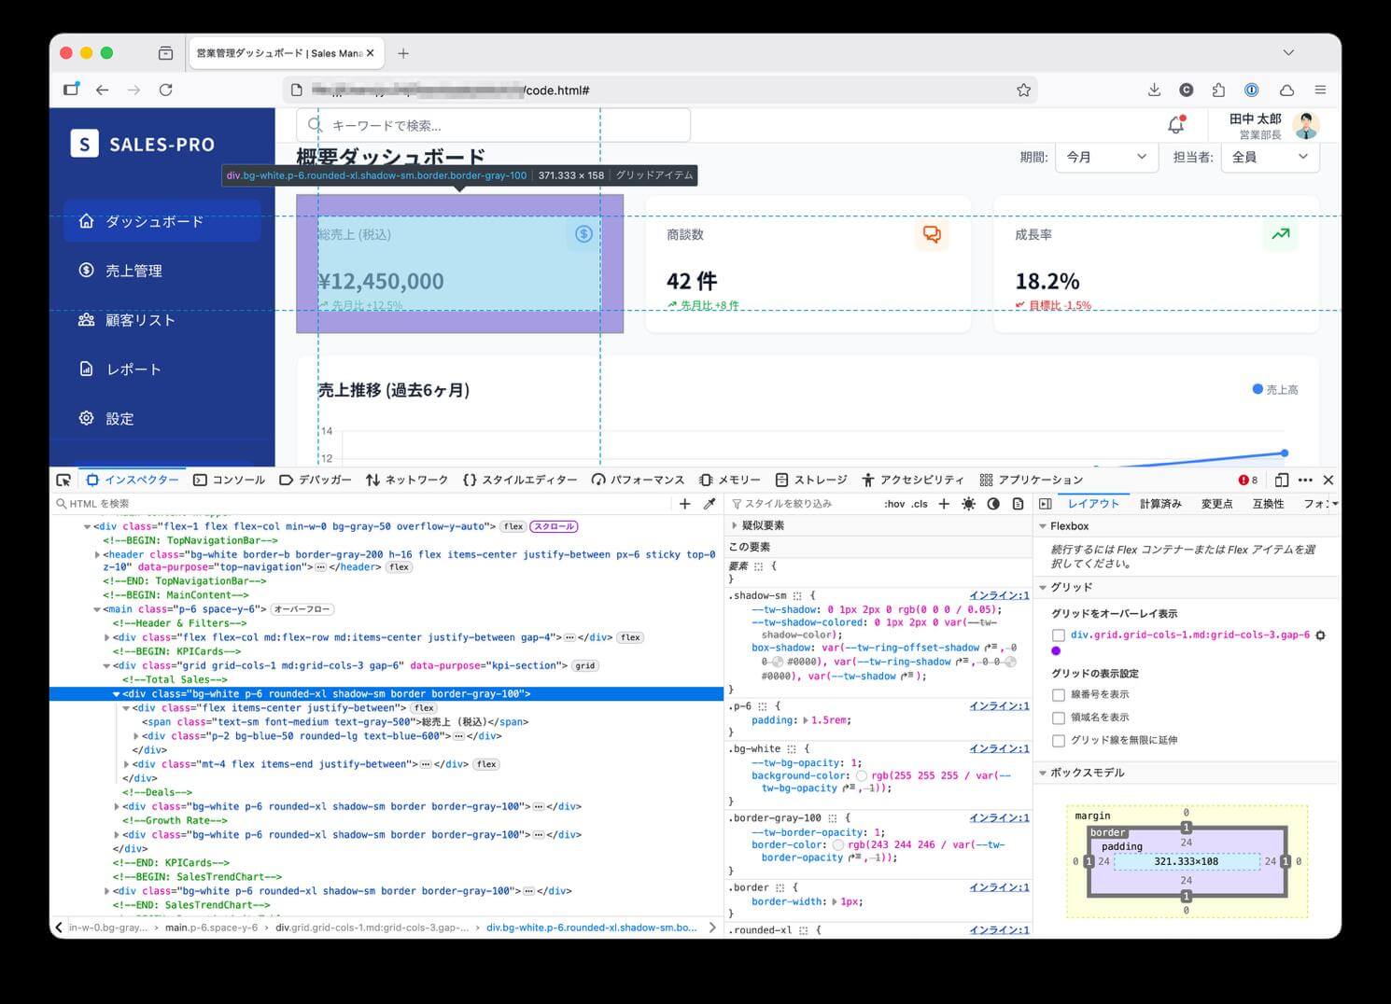
Task: Check the 線番号を表示 checkbox
Action: [x=1059, y=695]
